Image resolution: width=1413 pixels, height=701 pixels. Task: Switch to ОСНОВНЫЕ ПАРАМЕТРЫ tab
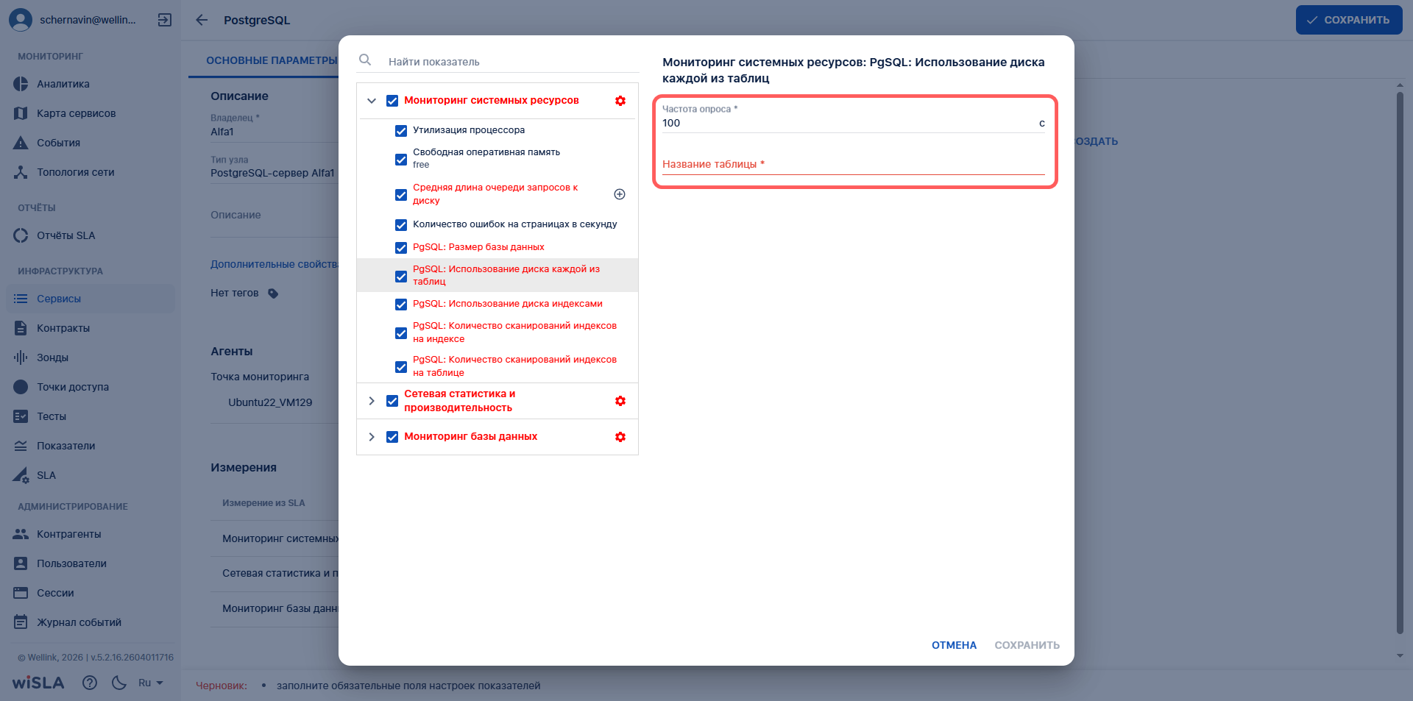(x=272, y=60)
